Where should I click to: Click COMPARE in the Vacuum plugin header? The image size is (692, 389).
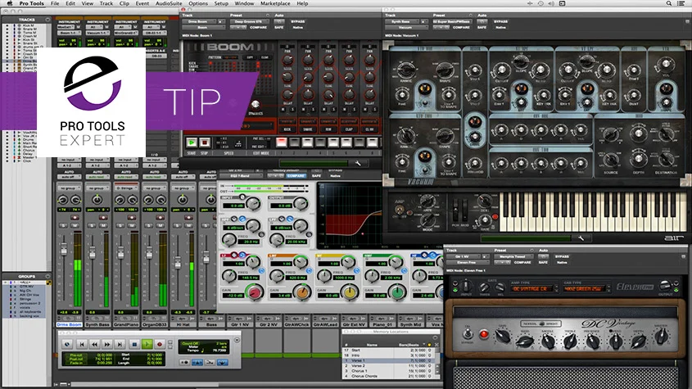click(x=461, y=27)
